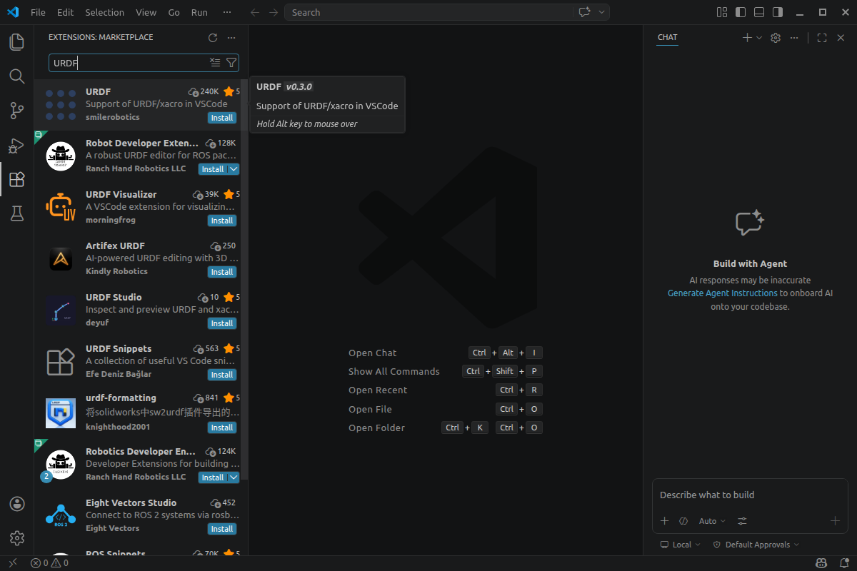Screen dimensions: 857x571
Task: Open the Local session target dropdown
Action: [680, 545]
